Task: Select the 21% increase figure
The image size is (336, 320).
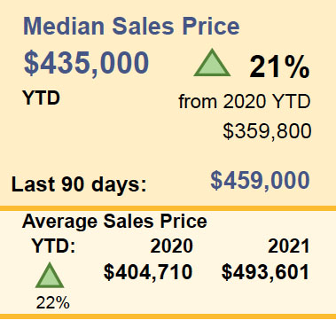Action: 279,67
